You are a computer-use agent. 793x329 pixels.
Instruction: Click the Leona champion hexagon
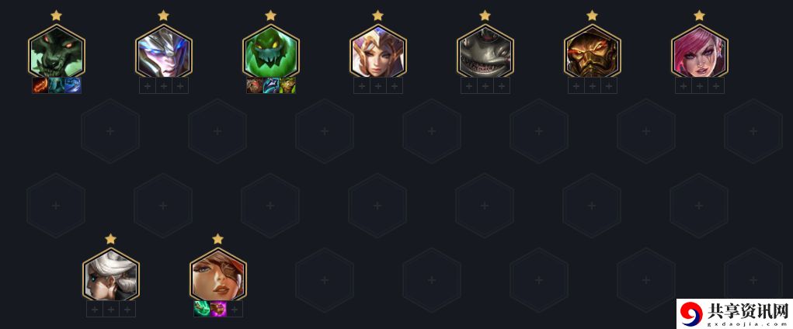(377, 52)
